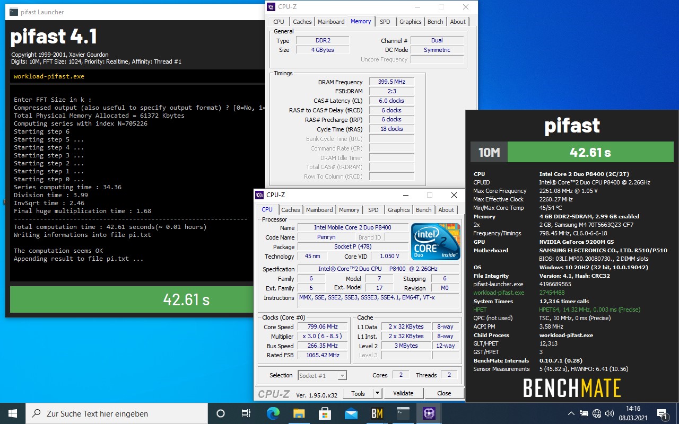Click 10M digits badge in BenchMate

point(489,153)
